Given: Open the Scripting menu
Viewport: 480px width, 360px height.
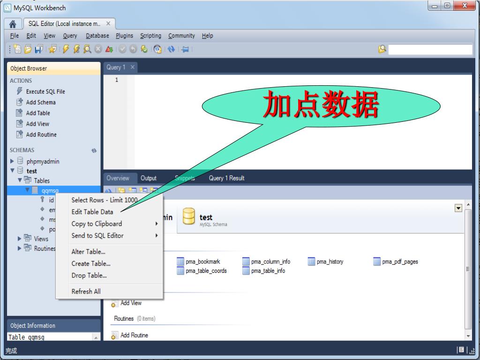Looking at the screenshot, I should click(x=150, y=36).
